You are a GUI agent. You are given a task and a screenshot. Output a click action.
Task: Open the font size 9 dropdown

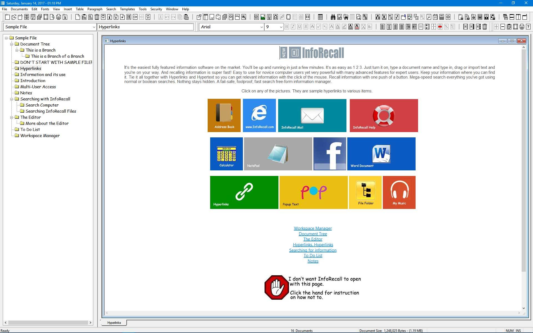click(x=281, y=27)
